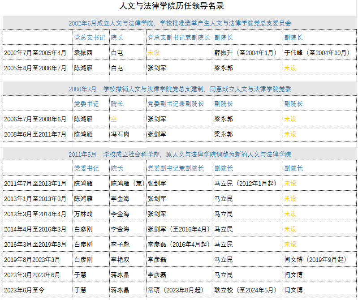Click the 常萌（2023年8月起）cell
This screenshot has width=358, height=300.
pyautogui.click(x=179, y=290)
